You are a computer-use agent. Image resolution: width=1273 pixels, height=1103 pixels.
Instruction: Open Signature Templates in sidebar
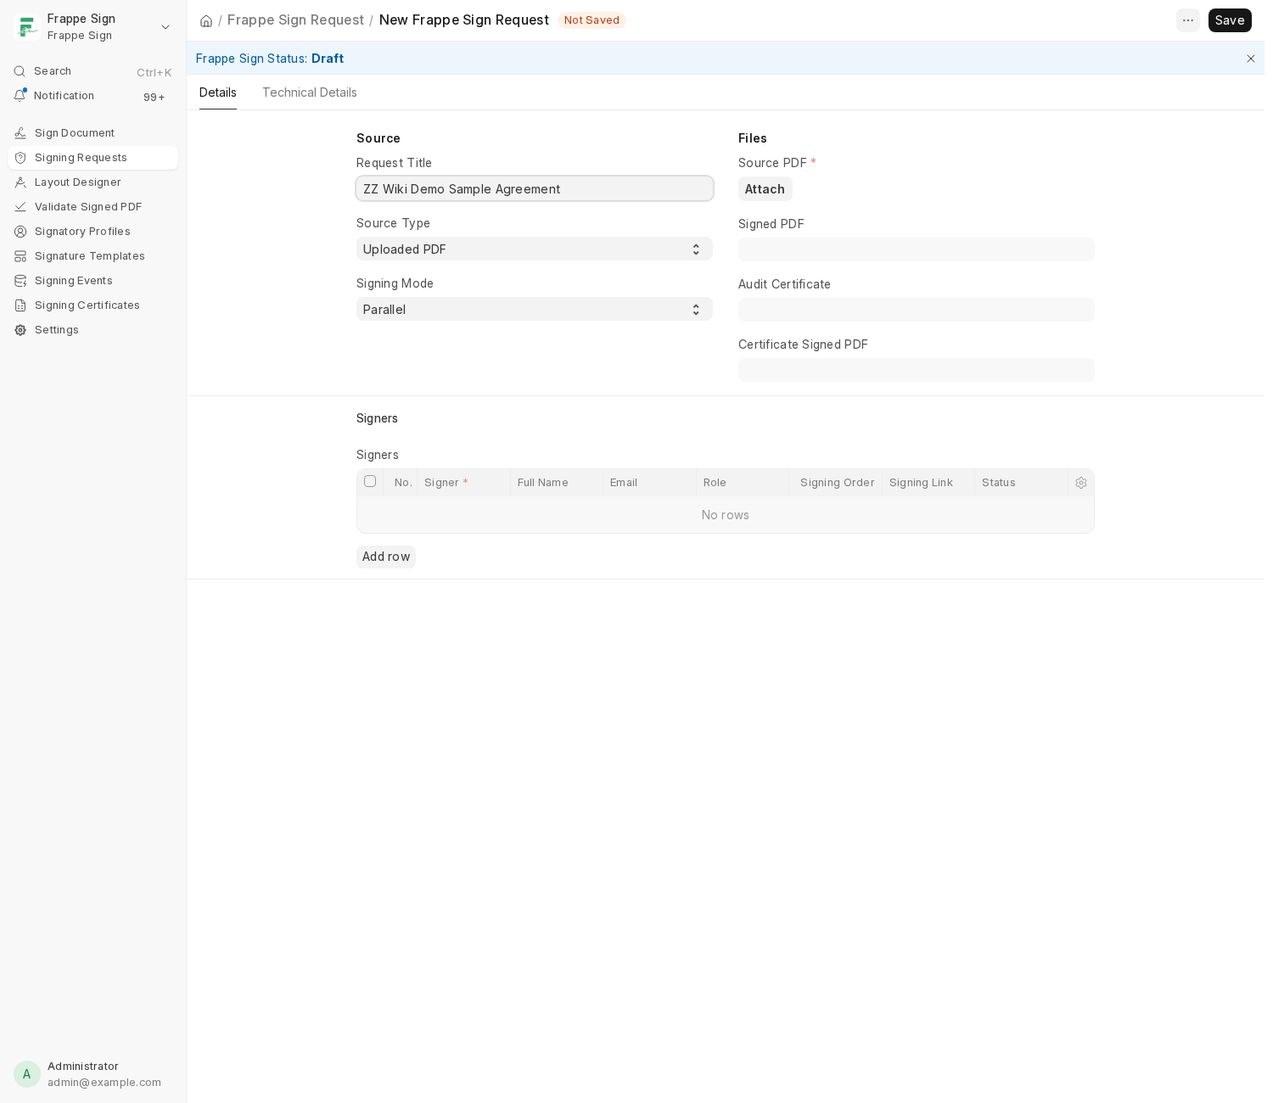click(x=93, y=256)
